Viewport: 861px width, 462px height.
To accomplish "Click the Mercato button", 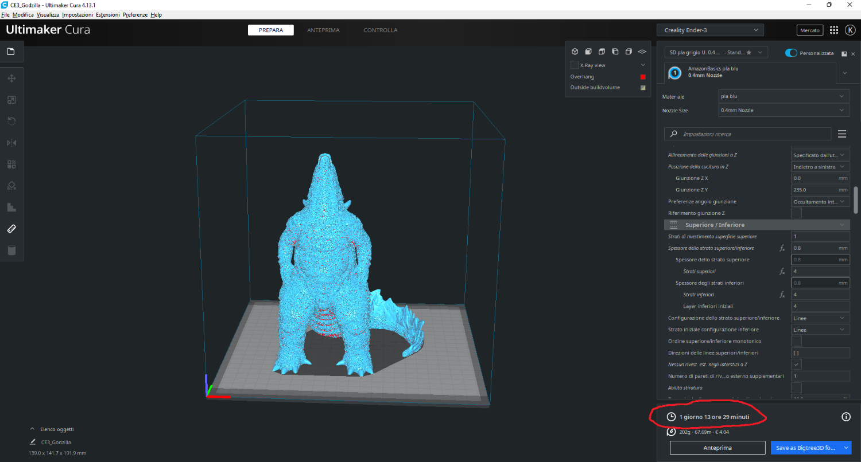I will 810,30.
